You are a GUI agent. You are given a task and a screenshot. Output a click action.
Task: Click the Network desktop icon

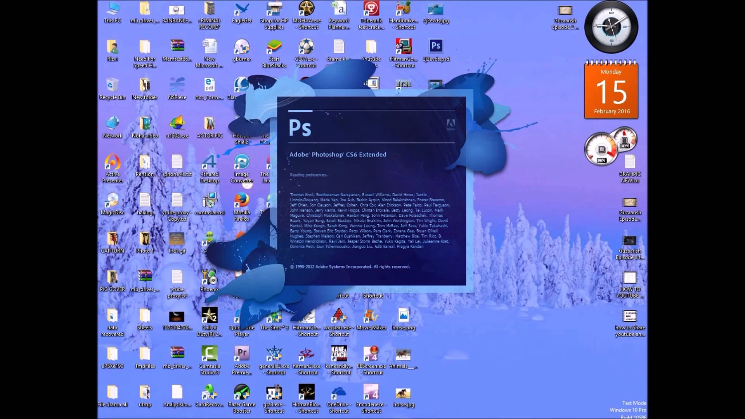tap(112, 124)
